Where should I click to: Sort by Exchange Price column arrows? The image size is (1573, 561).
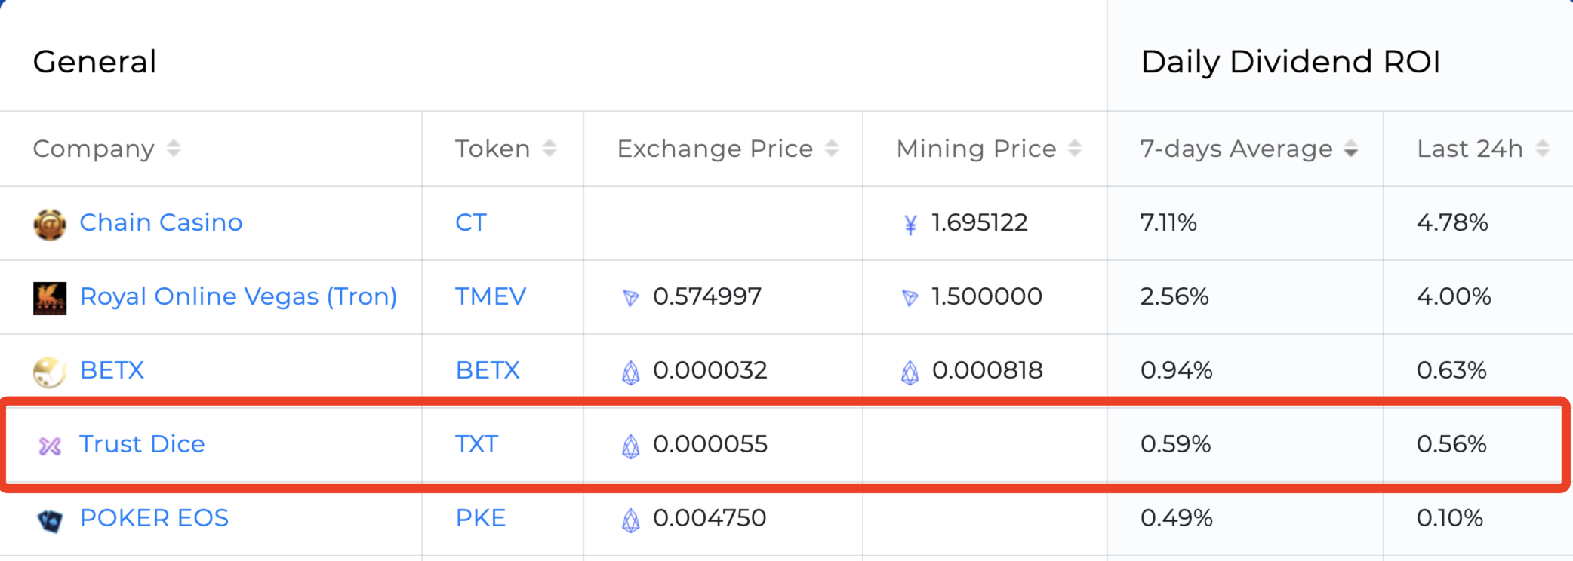point(832,149)
